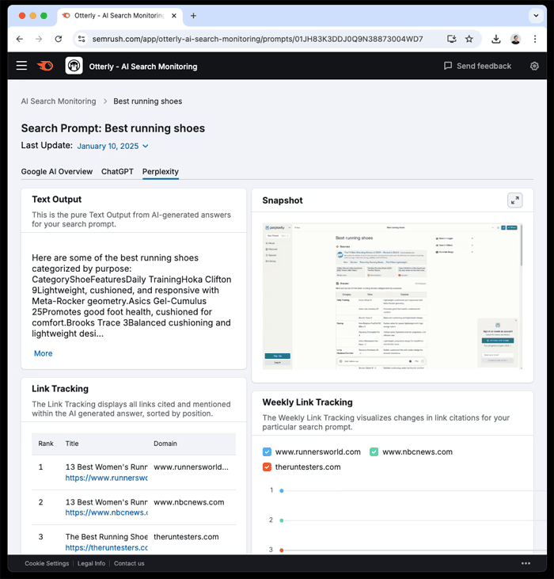The height and width of the screenshot is (579, 554).
Task: Go forward in browser history
Action: 39,39
